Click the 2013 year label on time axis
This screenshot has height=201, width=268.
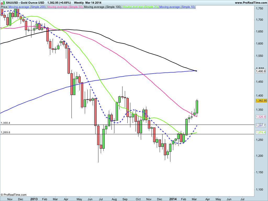point(34,199)
